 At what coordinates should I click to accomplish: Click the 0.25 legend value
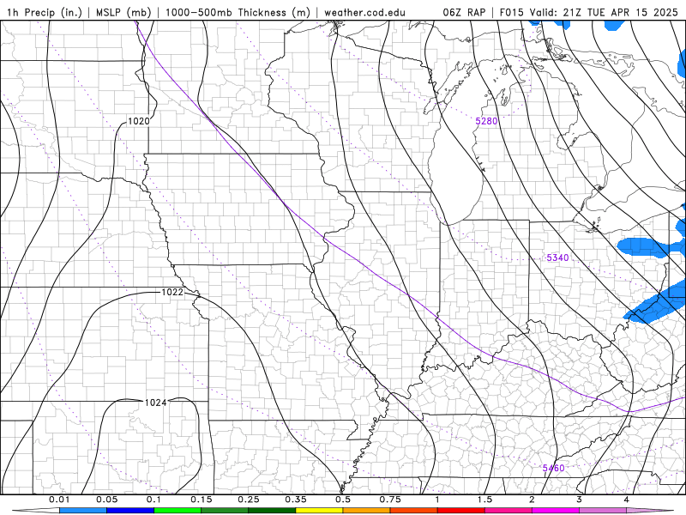(x=249, y=500)
